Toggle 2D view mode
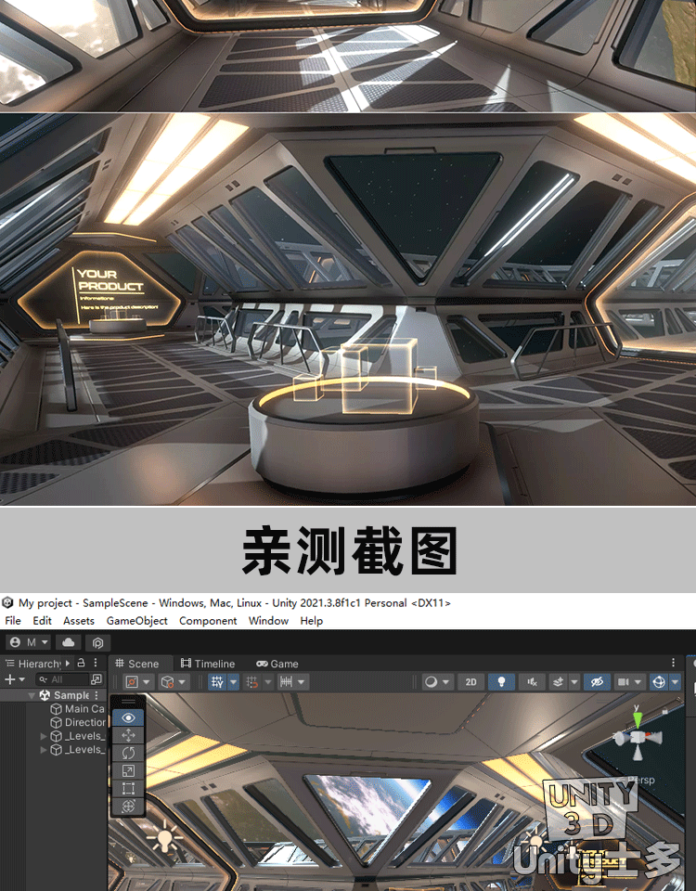696x891 pixels. [471, 682]
